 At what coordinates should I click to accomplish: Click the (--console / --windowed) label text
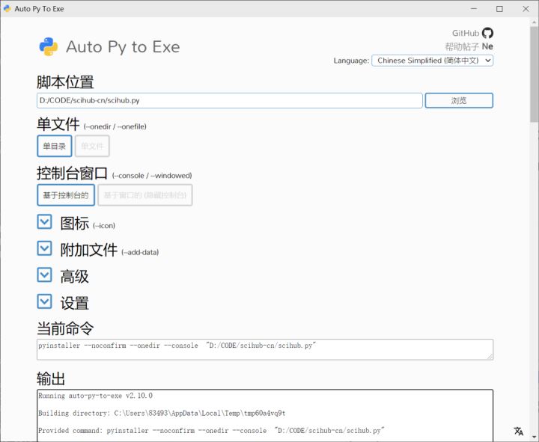click(152, 176)
